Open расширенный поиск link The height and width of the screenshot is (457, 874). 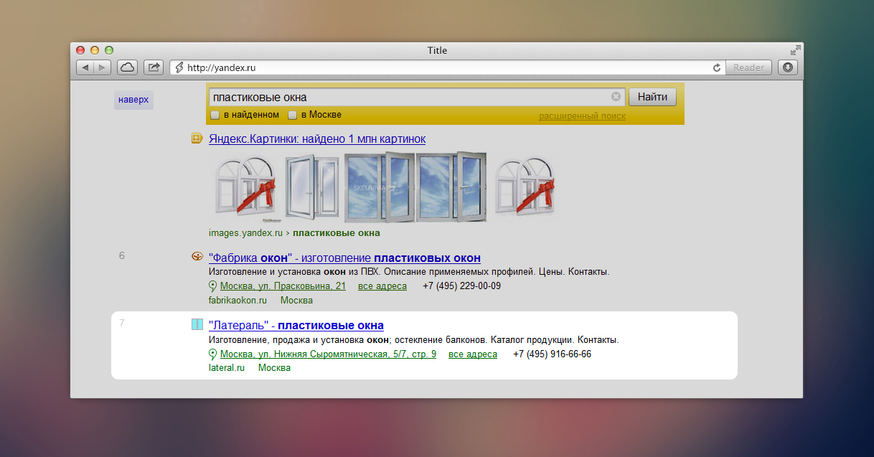tap(582, 116)
